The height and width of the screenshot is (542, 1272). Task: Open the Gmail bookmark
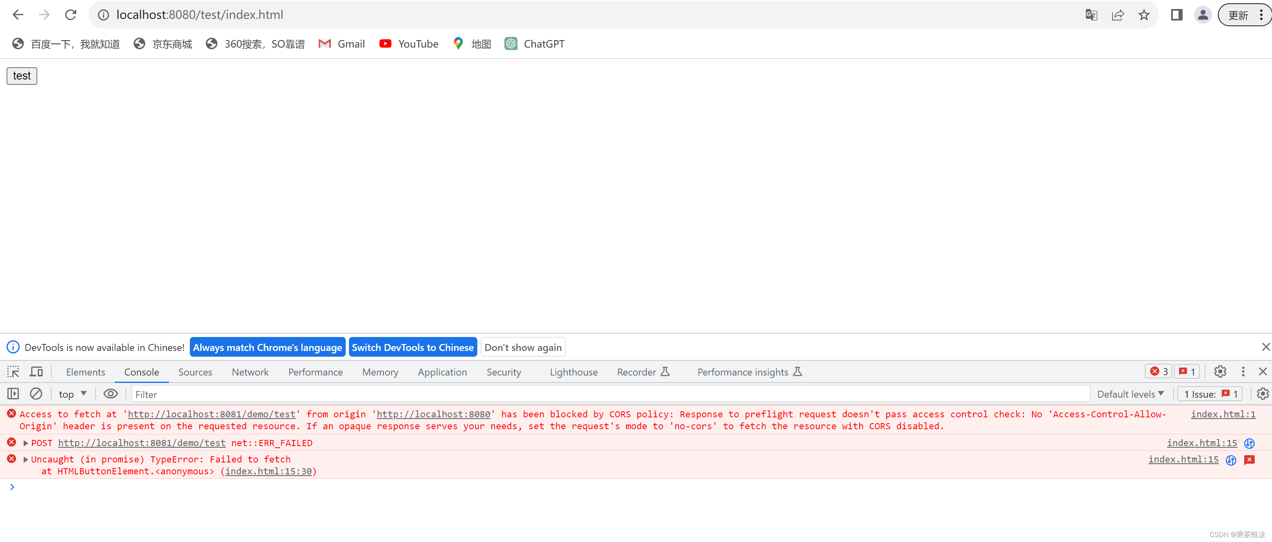342,44
